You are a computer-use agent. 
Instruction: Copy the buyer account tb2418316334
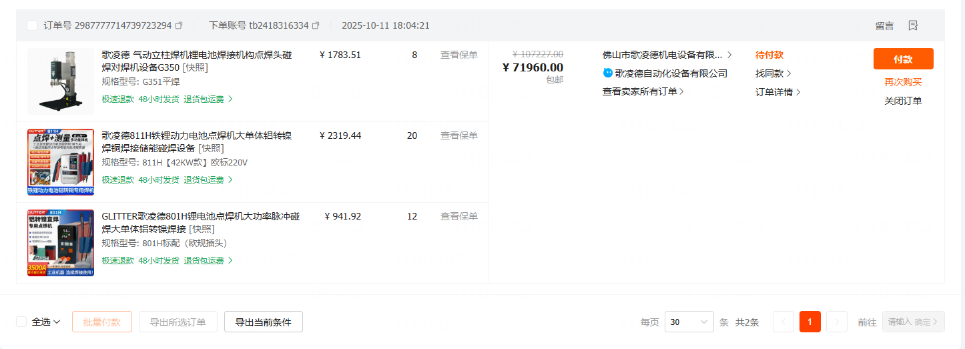[x=316, y=25]
